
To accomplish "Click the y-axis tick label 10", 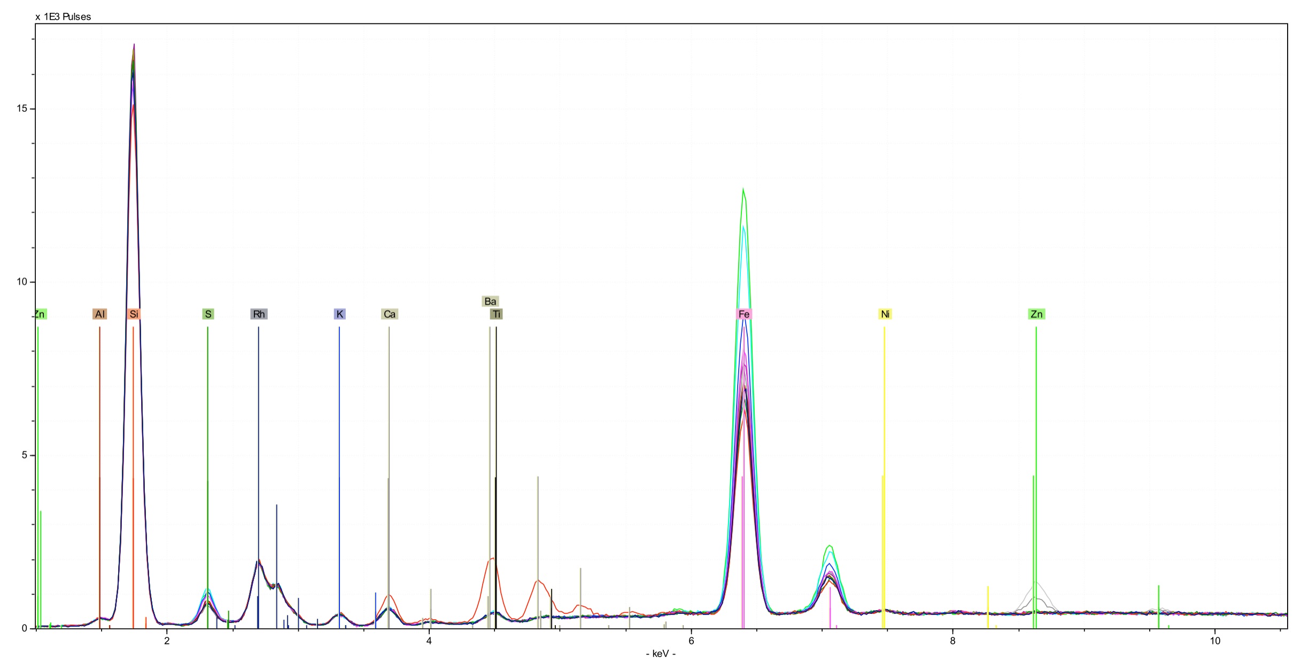I will coord(22,282).
